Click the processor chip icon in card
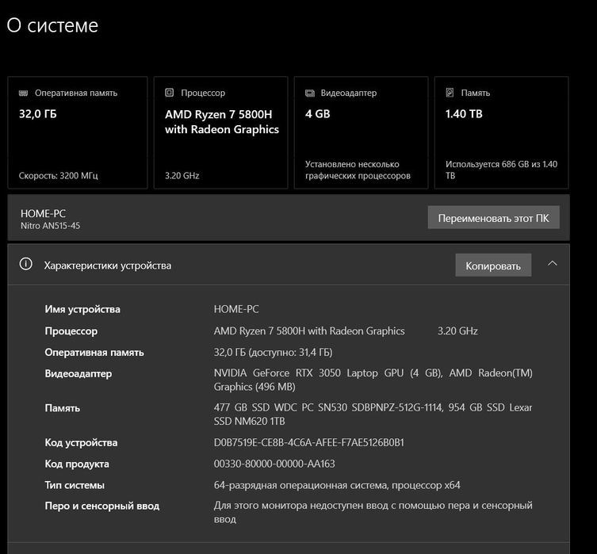This screenshot has height=554, width=597. pyautogui.click(x=170, y=93)
